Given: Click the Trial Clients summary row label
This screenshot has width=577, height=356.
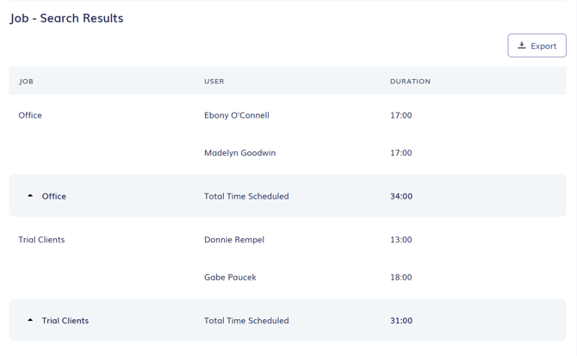Looking at the screenshot, I should pos(65,321).
